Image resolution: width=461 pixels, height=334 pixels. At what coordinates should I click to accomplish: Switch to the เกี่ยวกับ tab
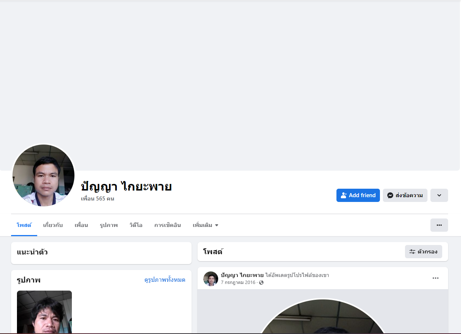click(53, 225)
